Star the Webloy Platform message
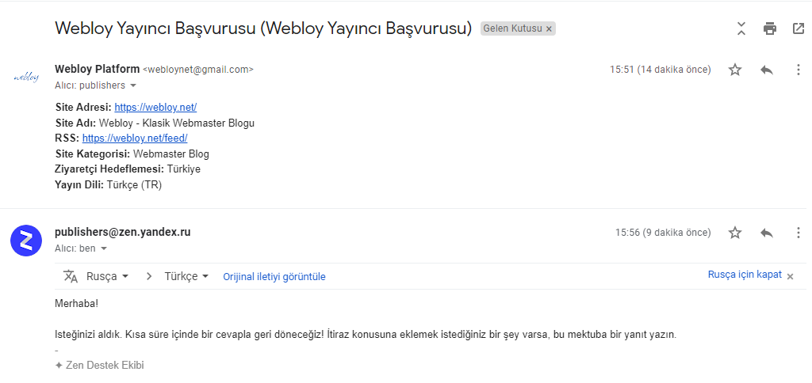 (735, 70)
